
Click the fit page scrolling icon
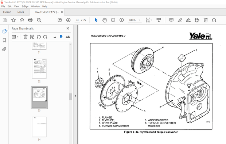coord(148,20)
